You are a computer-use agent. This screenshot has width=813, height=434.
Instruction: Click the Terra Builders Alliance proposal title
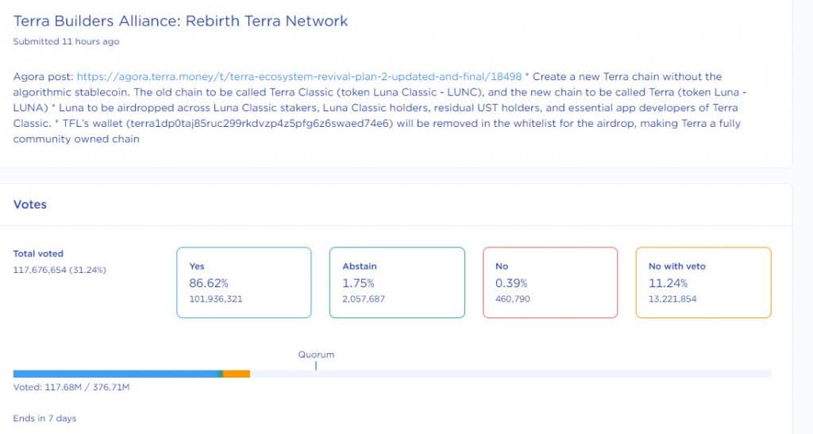click(181, 21)
